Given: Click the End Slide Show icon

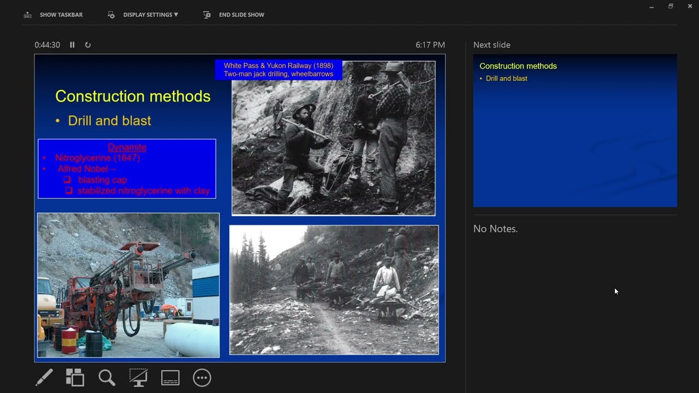Looking at the screenshot, I should point(207,15).
